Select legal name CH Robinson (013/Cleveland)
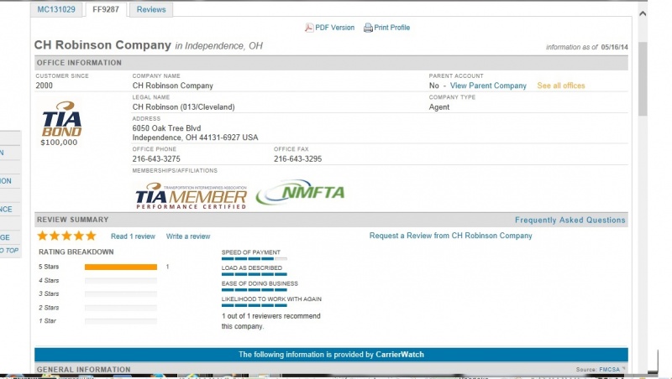672x379 pixels. (x=183, y=107)
